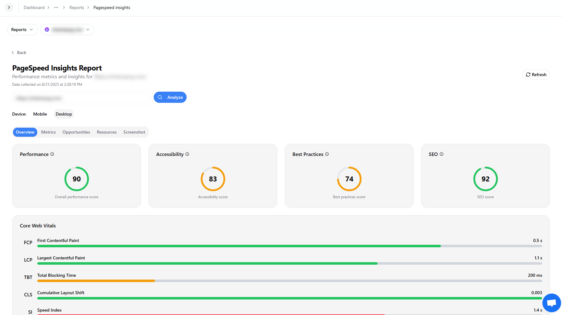Click the SEO info icon
Image resolution: width=562 pixels, height=315 pixels.
[442, 154]
